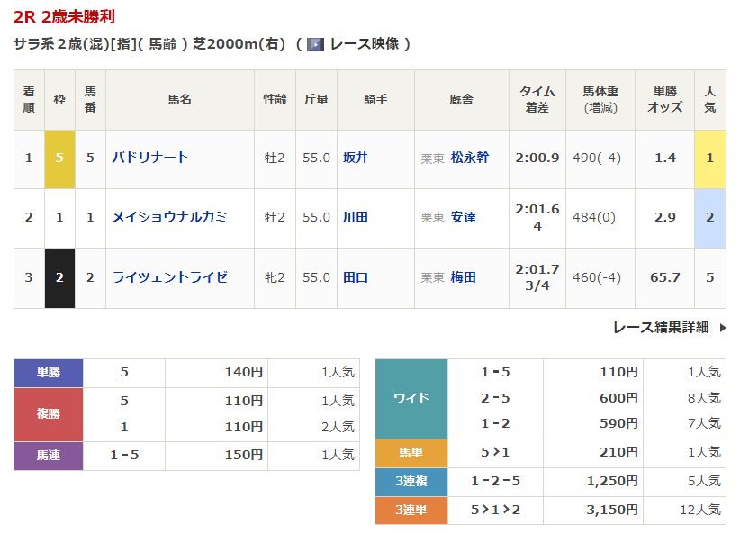Open the レース結果詳細 link

[x=661, y=328]
